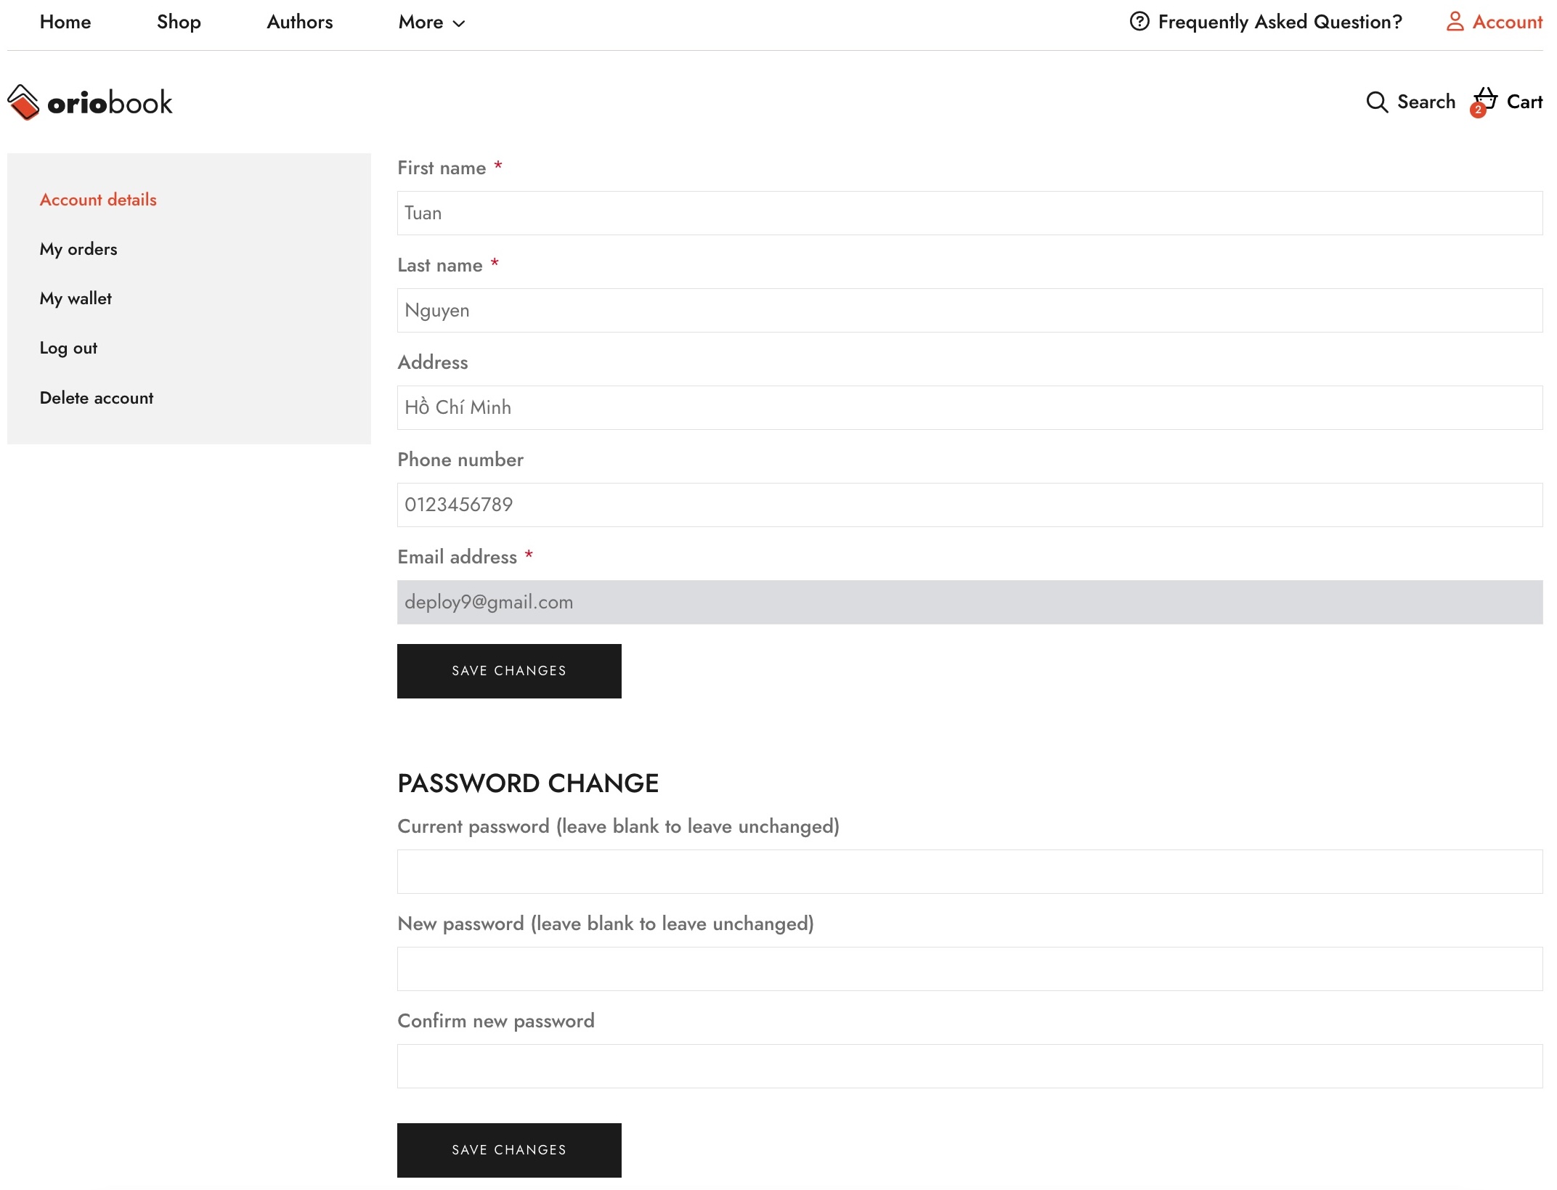Save changes for password change
Viewport: 1557px width, 1190px height.
point(509,1150)
